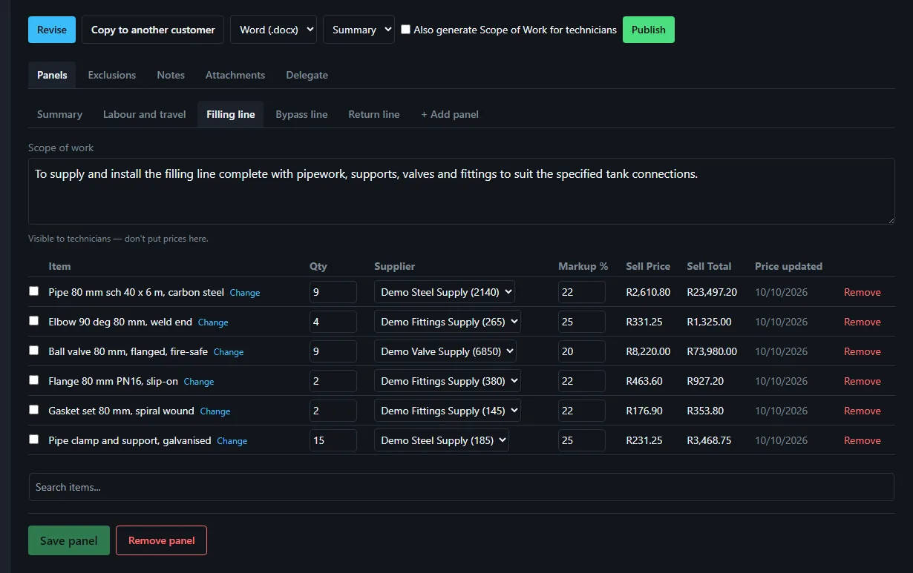
Task: Save the panel
Action: tap(69, 540)
